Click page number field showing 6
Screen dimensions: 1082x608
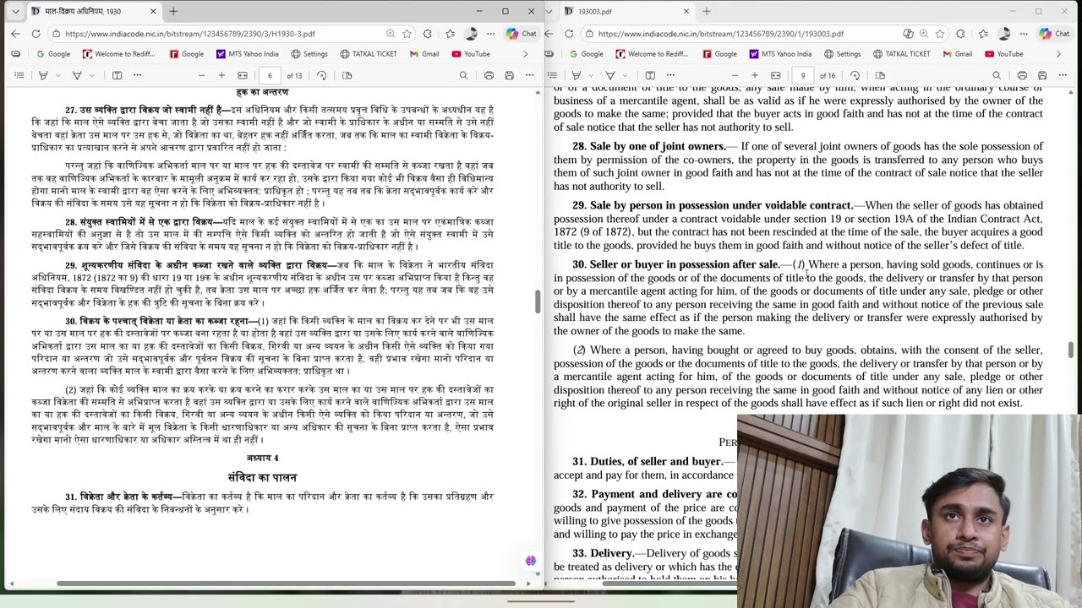pos(270,75)
